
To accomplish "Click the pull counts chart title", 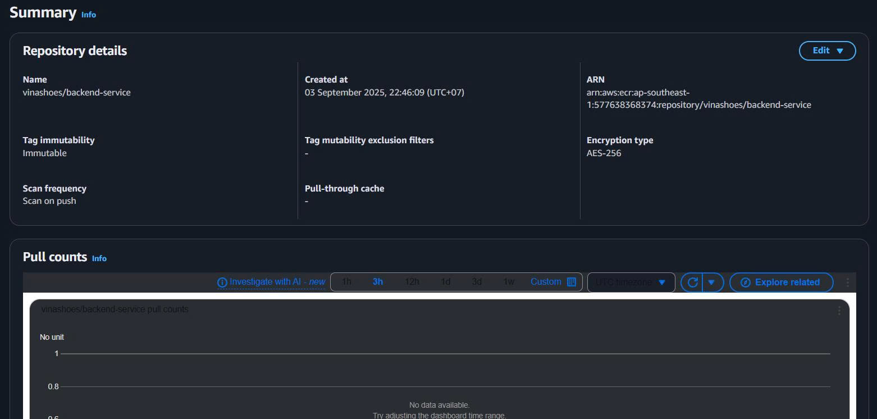I will coord(115,309).
